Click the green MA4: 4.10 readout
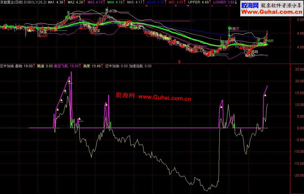This screenshot has width=304, height=194. coord(115,2)
